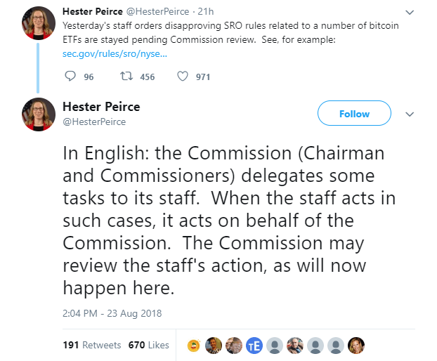Click the last liker avatar with blonde hair
The image size is (437, 361).
coord(356,345)
